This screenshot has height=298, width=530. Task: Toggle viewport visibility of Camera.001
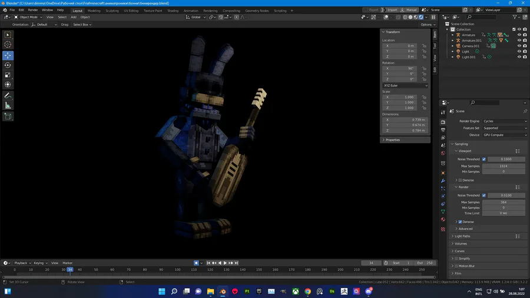519,46
